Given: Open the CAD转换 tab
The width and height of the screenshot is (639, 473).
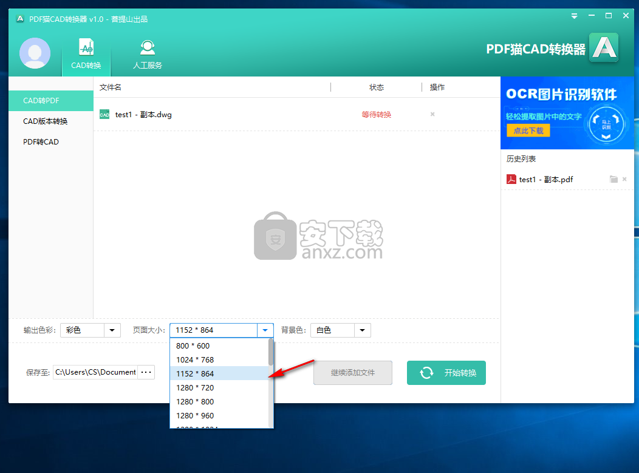Looking at the screenshot, I should click(86, 54).
